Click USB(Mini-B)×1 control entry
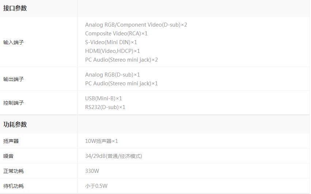311x194 pixels. pos(103,98)
